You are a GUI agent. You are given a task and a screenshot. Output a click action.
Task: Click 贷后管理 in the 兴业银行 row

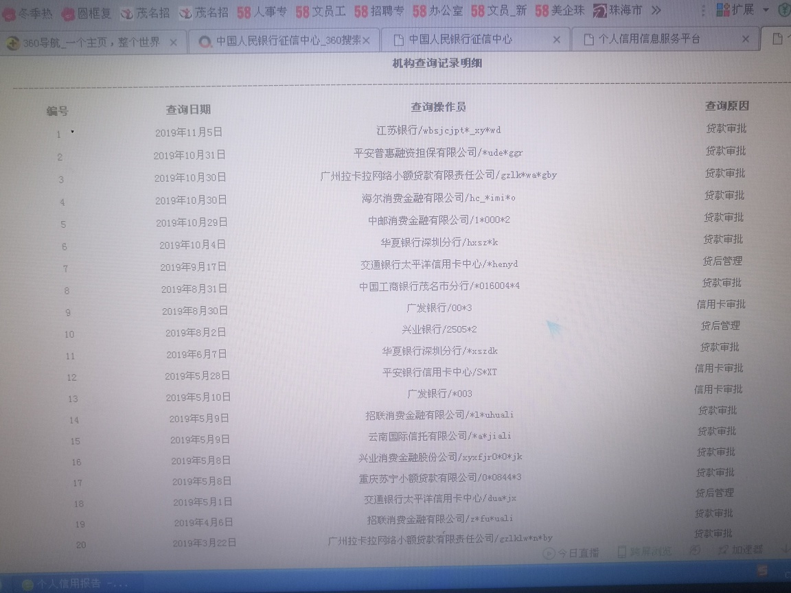click(x=720, y=326)
